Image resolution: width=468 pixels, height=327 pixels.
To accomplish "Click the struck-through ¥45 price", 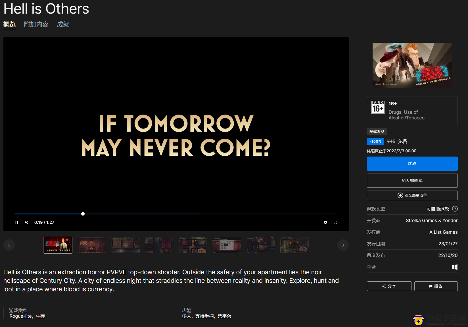I will 391,141.
